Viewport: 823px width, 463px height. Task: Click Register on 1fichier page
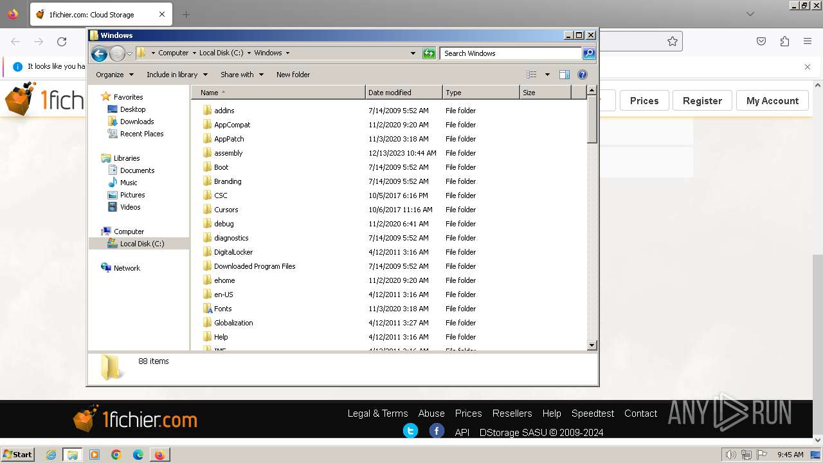click(702, 100)
